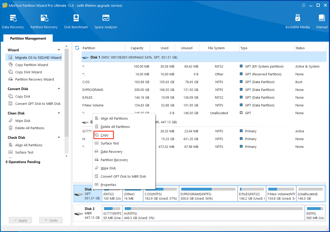Click the Properties icon in the context menu
The height and width of the screenshot is (232, 330).
(x=97, y=185)
